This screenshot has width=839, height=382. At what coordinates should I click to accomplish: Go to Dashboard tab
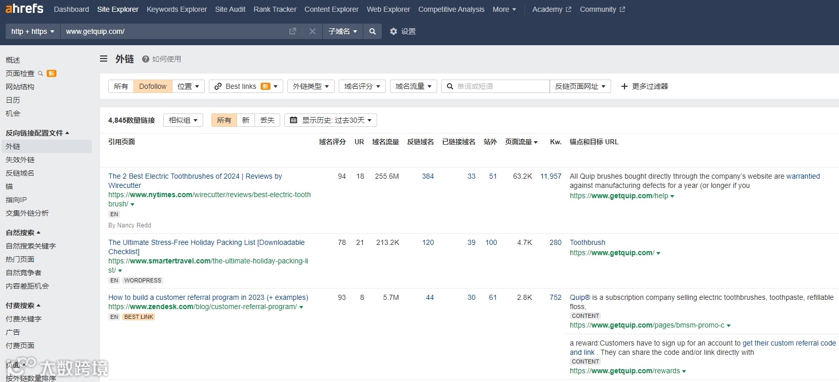coord(71,9)
